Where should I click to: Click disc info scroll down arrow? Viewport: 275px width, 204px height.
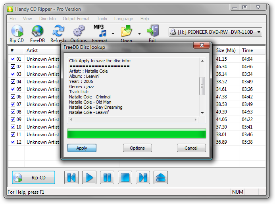click(x=202, y=113)
